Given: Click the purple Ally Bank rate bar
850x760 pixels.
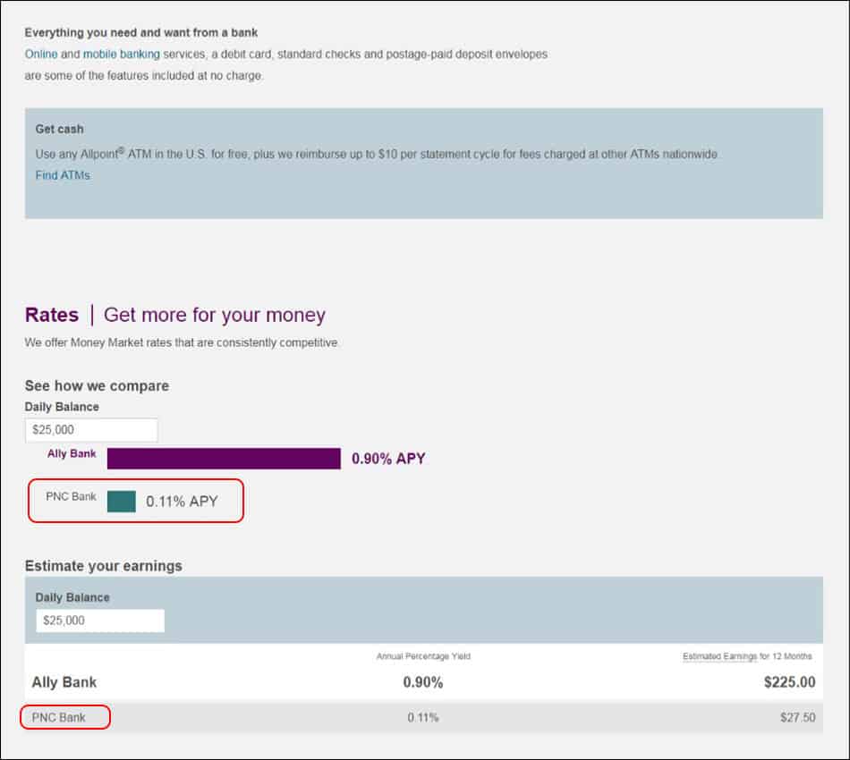Looking at the screenshot, I should 224,459.
